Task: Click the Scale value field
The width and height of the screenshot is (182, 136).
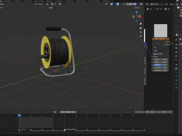Action: point(161,59)
